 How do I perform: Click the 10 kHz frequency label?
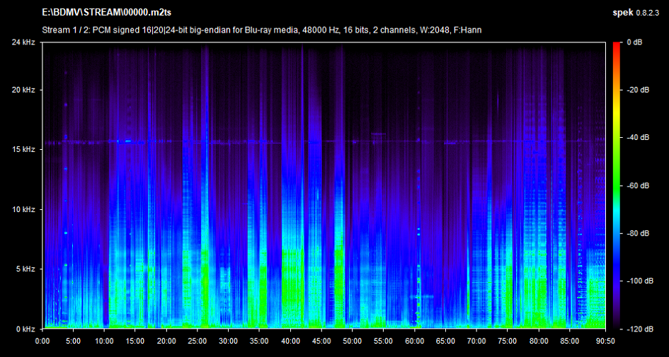pyautogui.click(x=24, y=210)
